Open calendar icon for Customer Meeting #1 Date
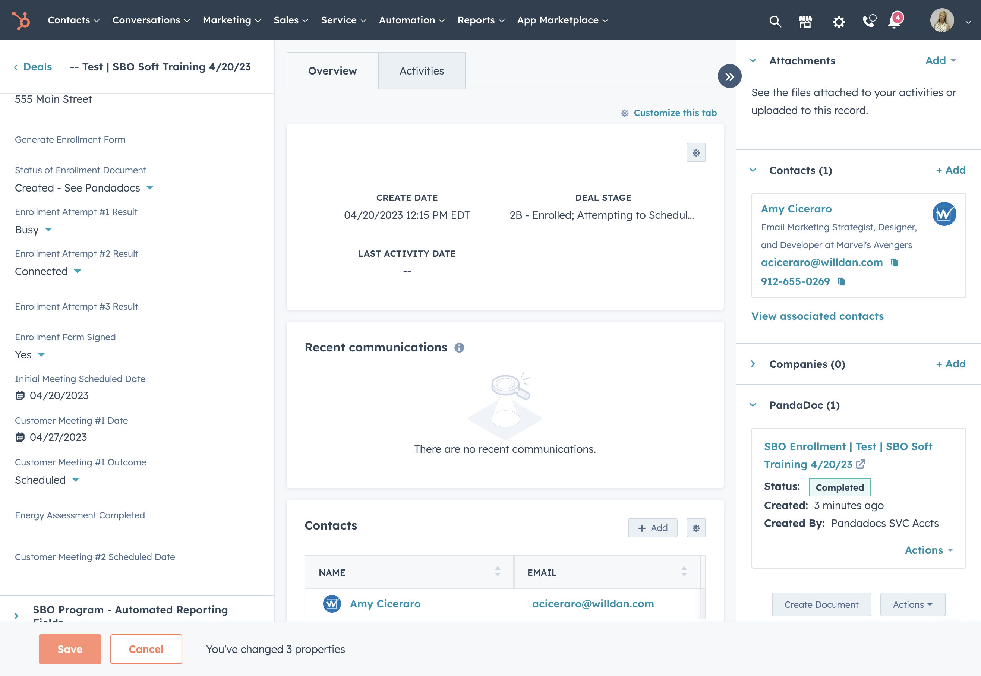The height and width of the screenshot is (676, 981). [20, 437]
